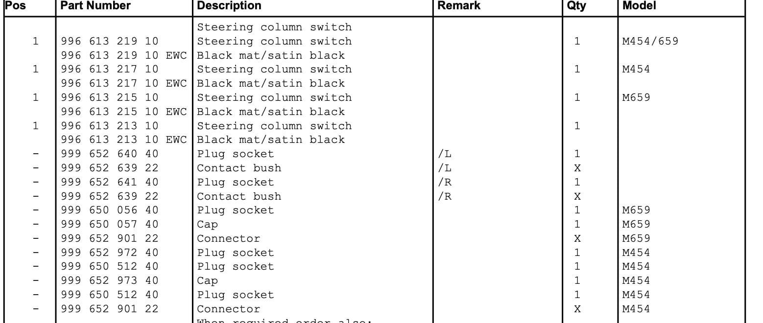Click part number 996 613 215 10
Screen dimensions: 763x323
pos(110,97)
